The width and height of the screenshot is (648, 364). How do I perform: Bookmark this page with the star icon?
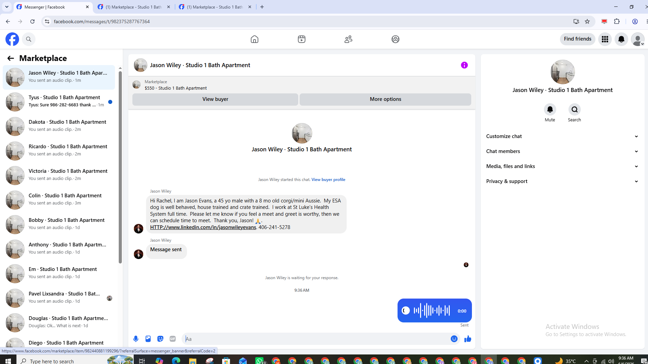(587, 21)
